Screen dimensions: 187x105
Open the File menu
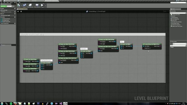pyautogui.click(x=1, y=2)
